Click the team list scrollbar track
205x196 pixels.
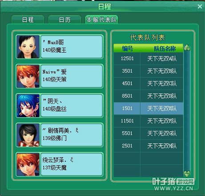[187, 110]
